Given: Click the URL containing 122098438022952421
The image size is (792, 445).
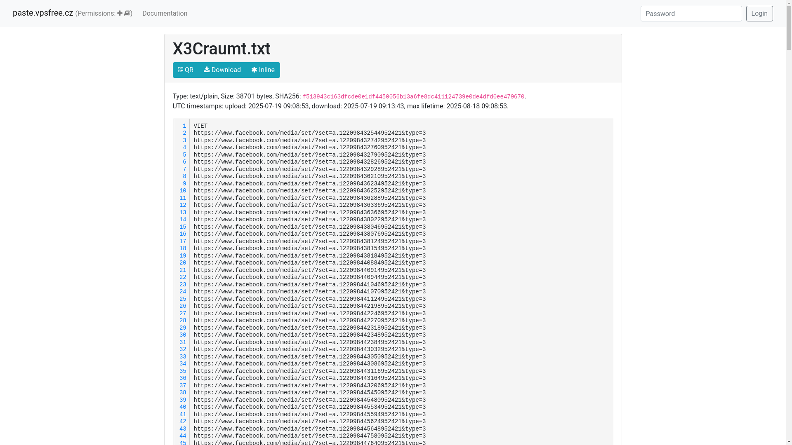Looking at the screenshot, I should (310, 220).
